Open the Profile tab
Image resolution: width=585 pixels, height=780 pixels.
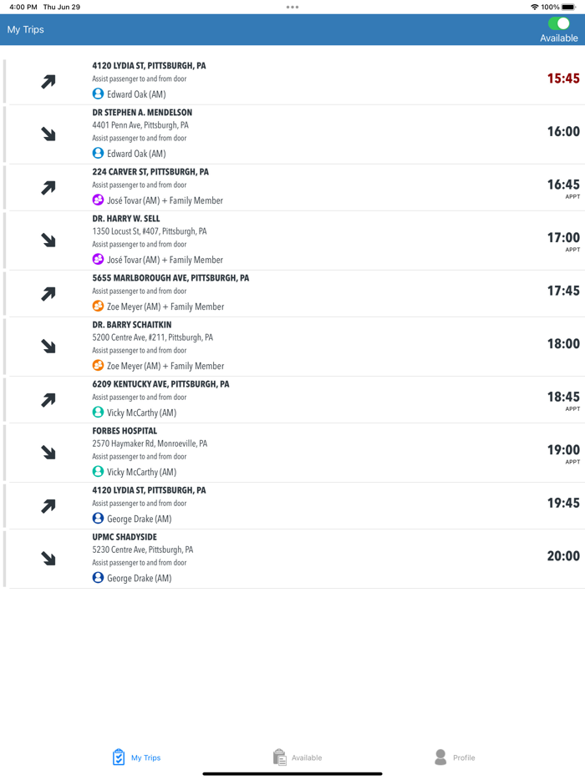click(x=455, y=757)
